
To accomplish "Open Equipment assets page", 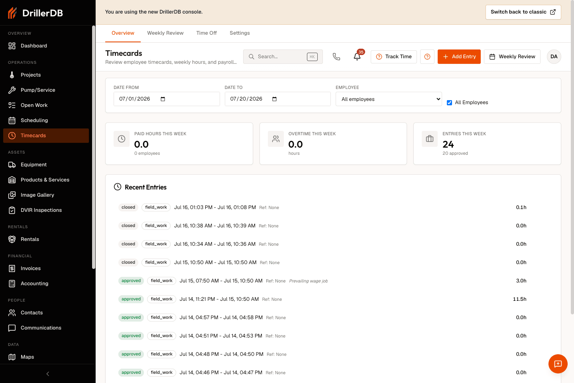I will (46, 165).
